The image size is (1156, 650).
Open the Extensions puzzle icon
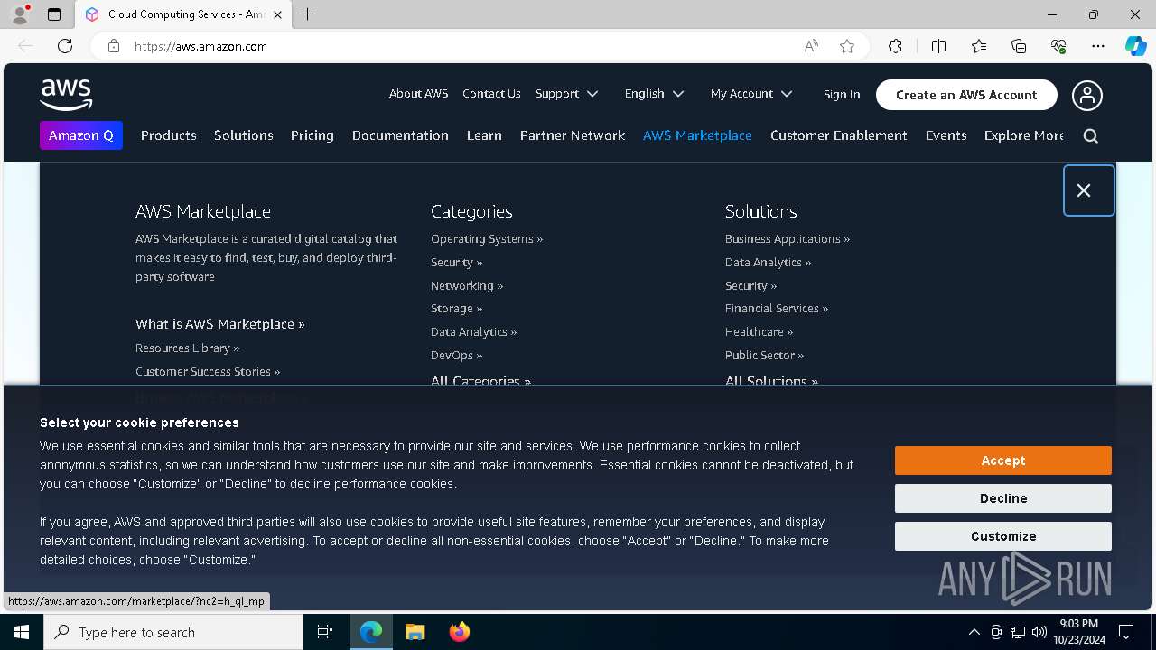coord(895,46)
